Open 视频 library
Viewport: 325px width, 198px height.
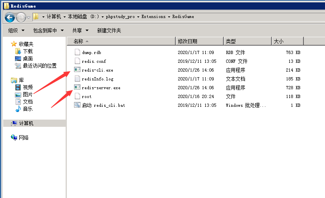pos(28,88)
